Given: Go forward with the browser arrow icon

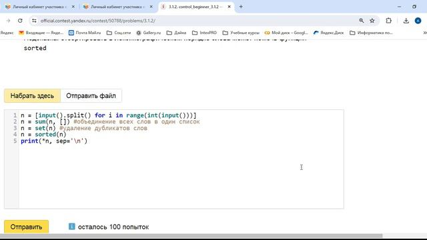Looking at the screenshot, I should click(x=8, y=21).
